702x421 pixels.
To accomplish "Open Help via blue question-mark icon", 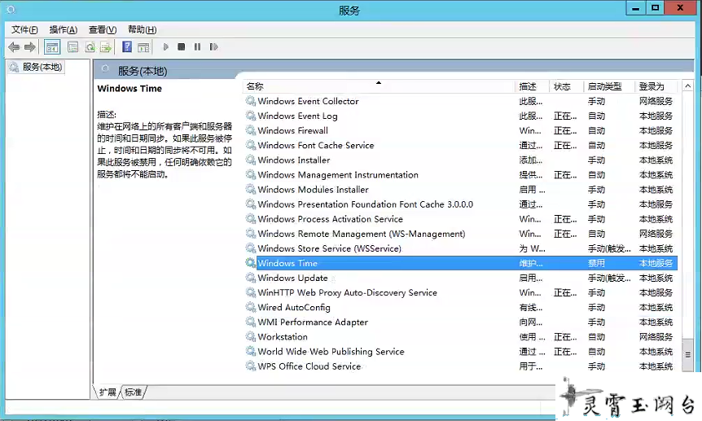I will [127, 47].
